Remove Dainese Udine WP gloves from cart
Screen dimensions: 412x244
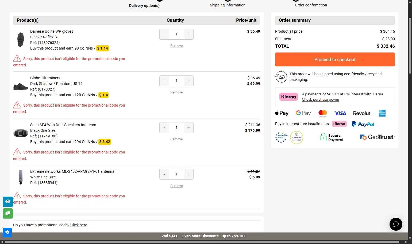click(x=176, y=46)
